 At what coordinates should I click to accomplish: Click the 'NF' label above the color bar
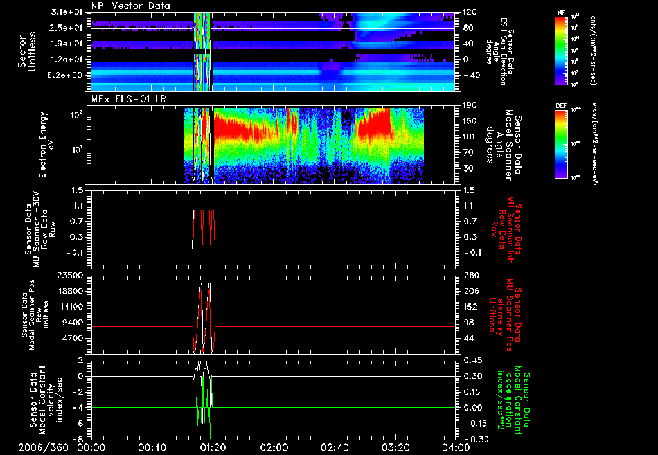click(561, 13)
